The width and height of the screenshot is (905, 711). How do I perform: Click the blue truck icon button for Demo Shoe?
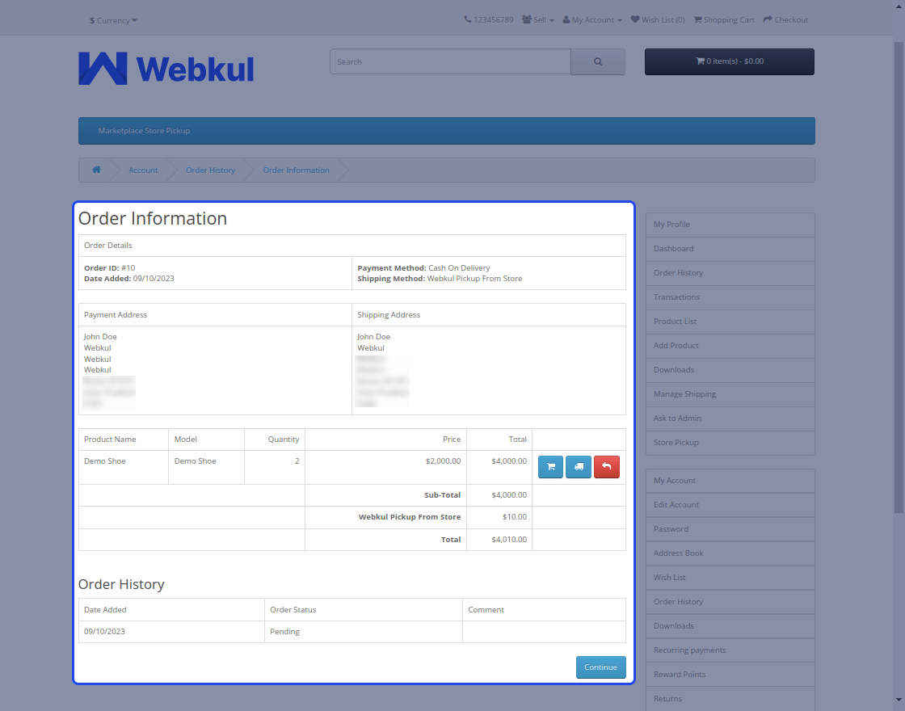(x=579, y=467)
